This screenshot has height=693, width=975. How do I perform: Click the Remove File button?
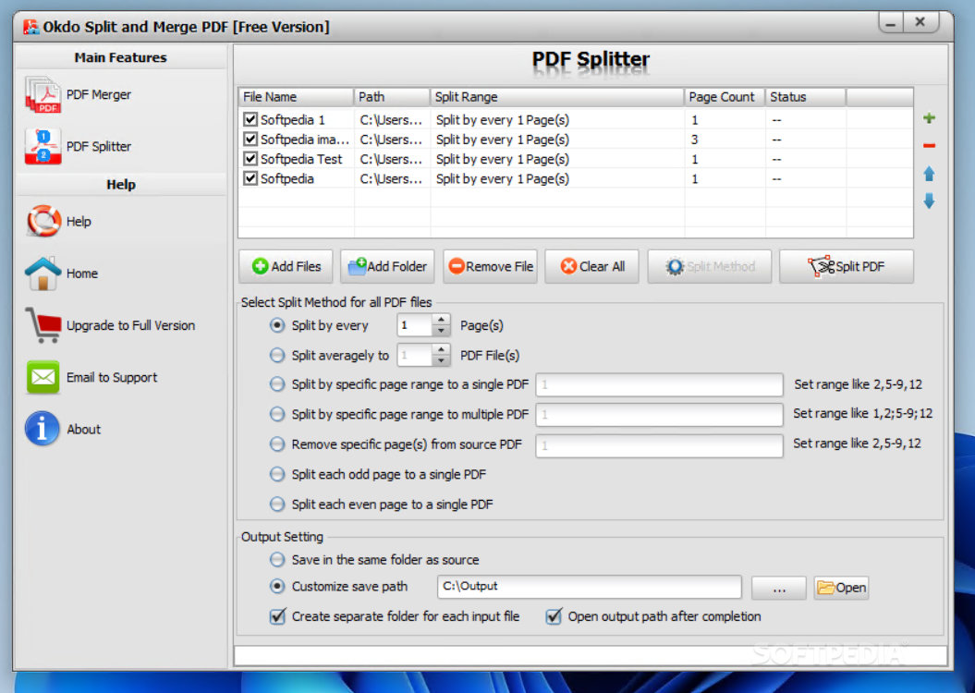490,267
